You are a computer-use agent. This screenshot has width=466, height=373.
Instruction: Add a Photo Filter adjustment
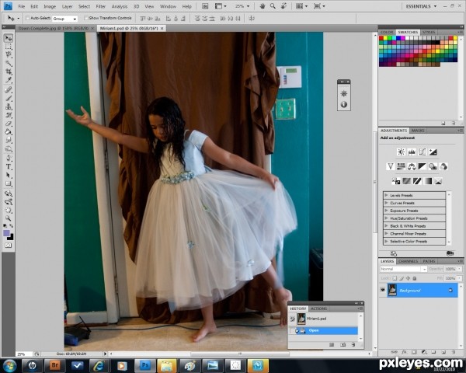433,166
